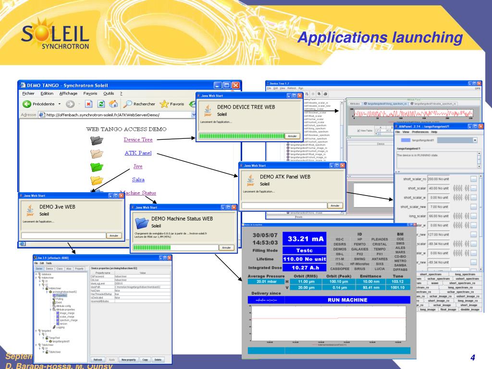Click the Java logo in DEMO Jive WEB dialog
Image resolution: width=492 pixels, height=369 pixels.
tap(30, 210)
